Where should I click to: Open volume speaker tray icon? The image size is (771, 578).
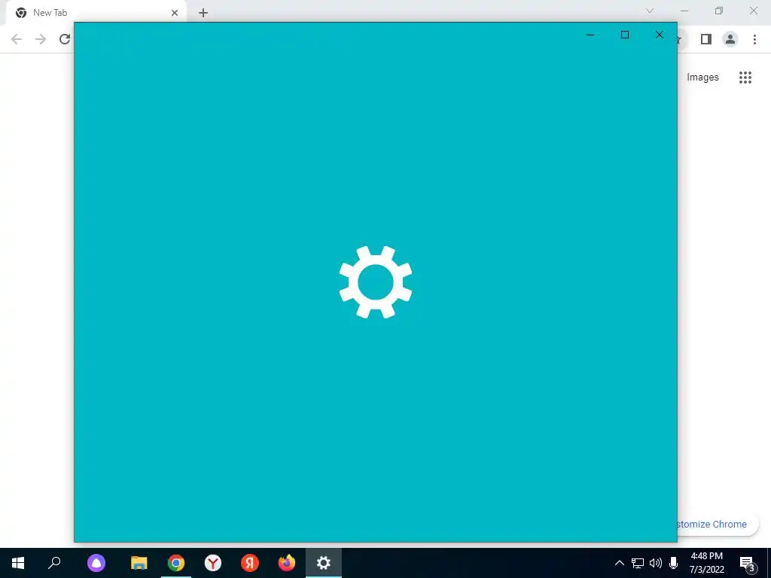point(656,563)
